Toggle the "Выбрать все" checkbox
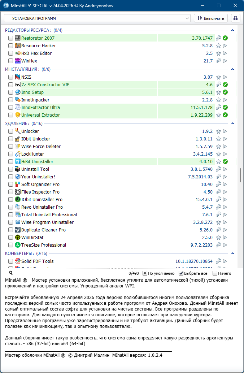The width and height of the screenshot is (244, 373). tap(182, 273)
